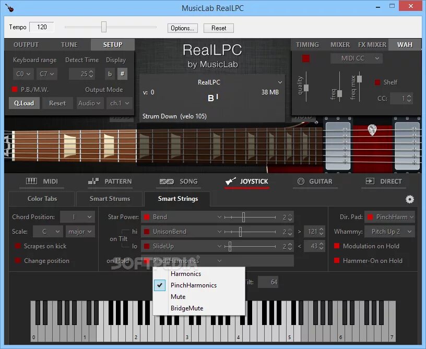This screenshot has height=349, width=426.
Task: Click the Joystick guitar icon
Action: (230, 182)
